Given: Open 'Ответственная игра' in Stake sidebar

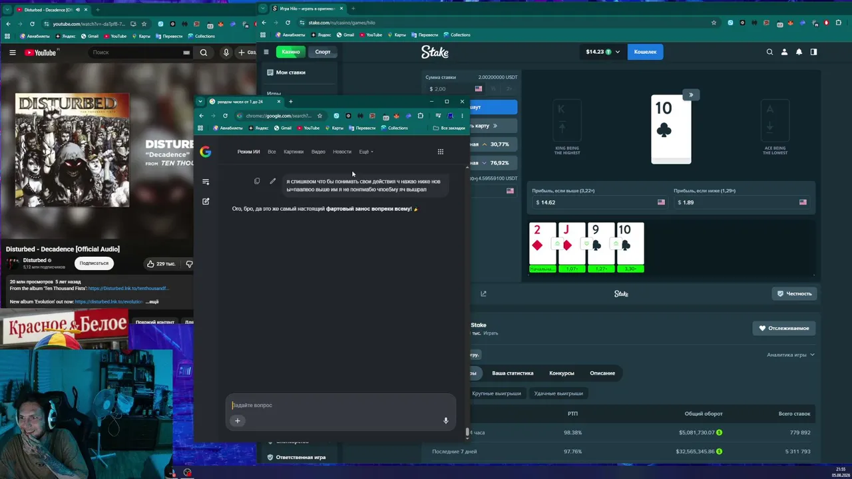Looking at the screenshot, I should [296, 457].
